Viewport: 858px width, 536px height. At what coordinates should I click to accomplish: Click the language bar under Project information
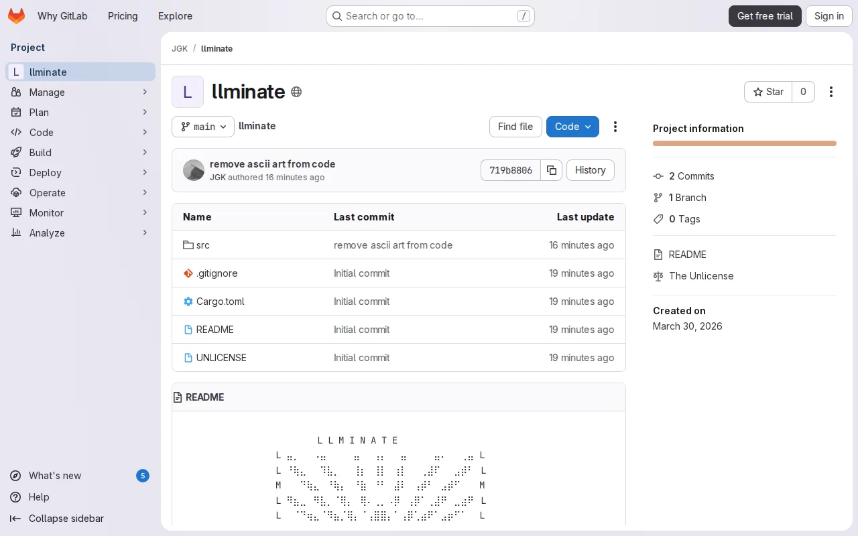tap(745, 143)
